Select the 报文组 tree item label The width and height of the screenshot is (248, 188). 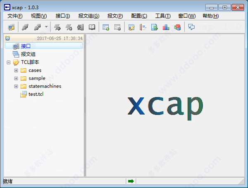click(x=28, y=54)
